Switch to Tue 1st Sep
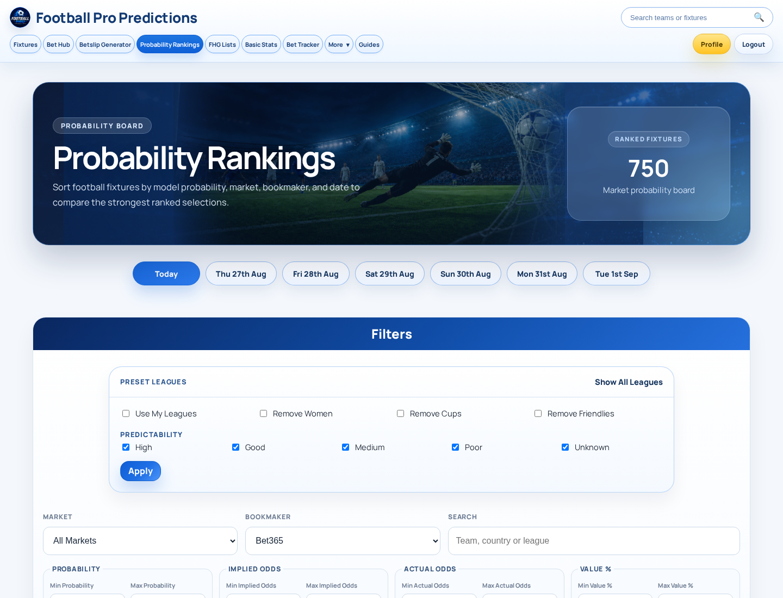 [x=617, y=273]
